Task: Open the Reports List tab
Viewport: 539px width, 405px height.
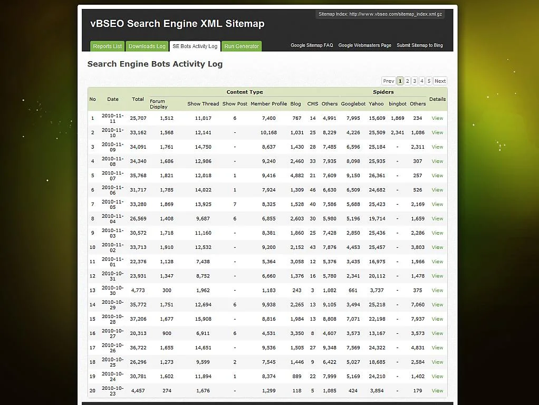Action: tap(107, 46)
